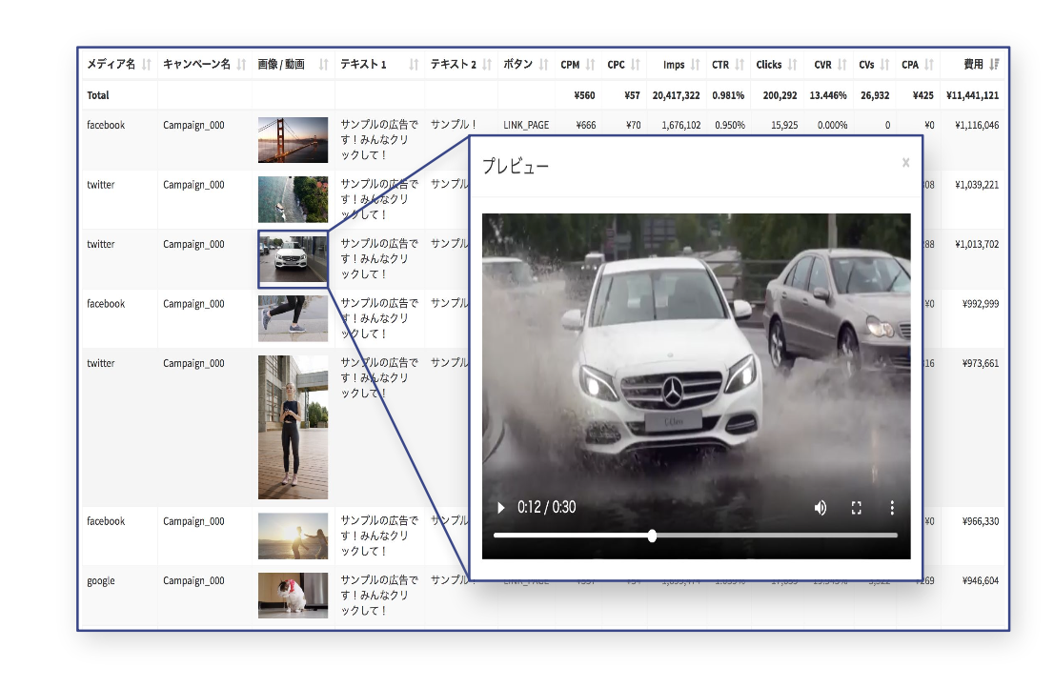
Task: Open the coastal aerial thumbnail
Action: click(x=294, y=199)
